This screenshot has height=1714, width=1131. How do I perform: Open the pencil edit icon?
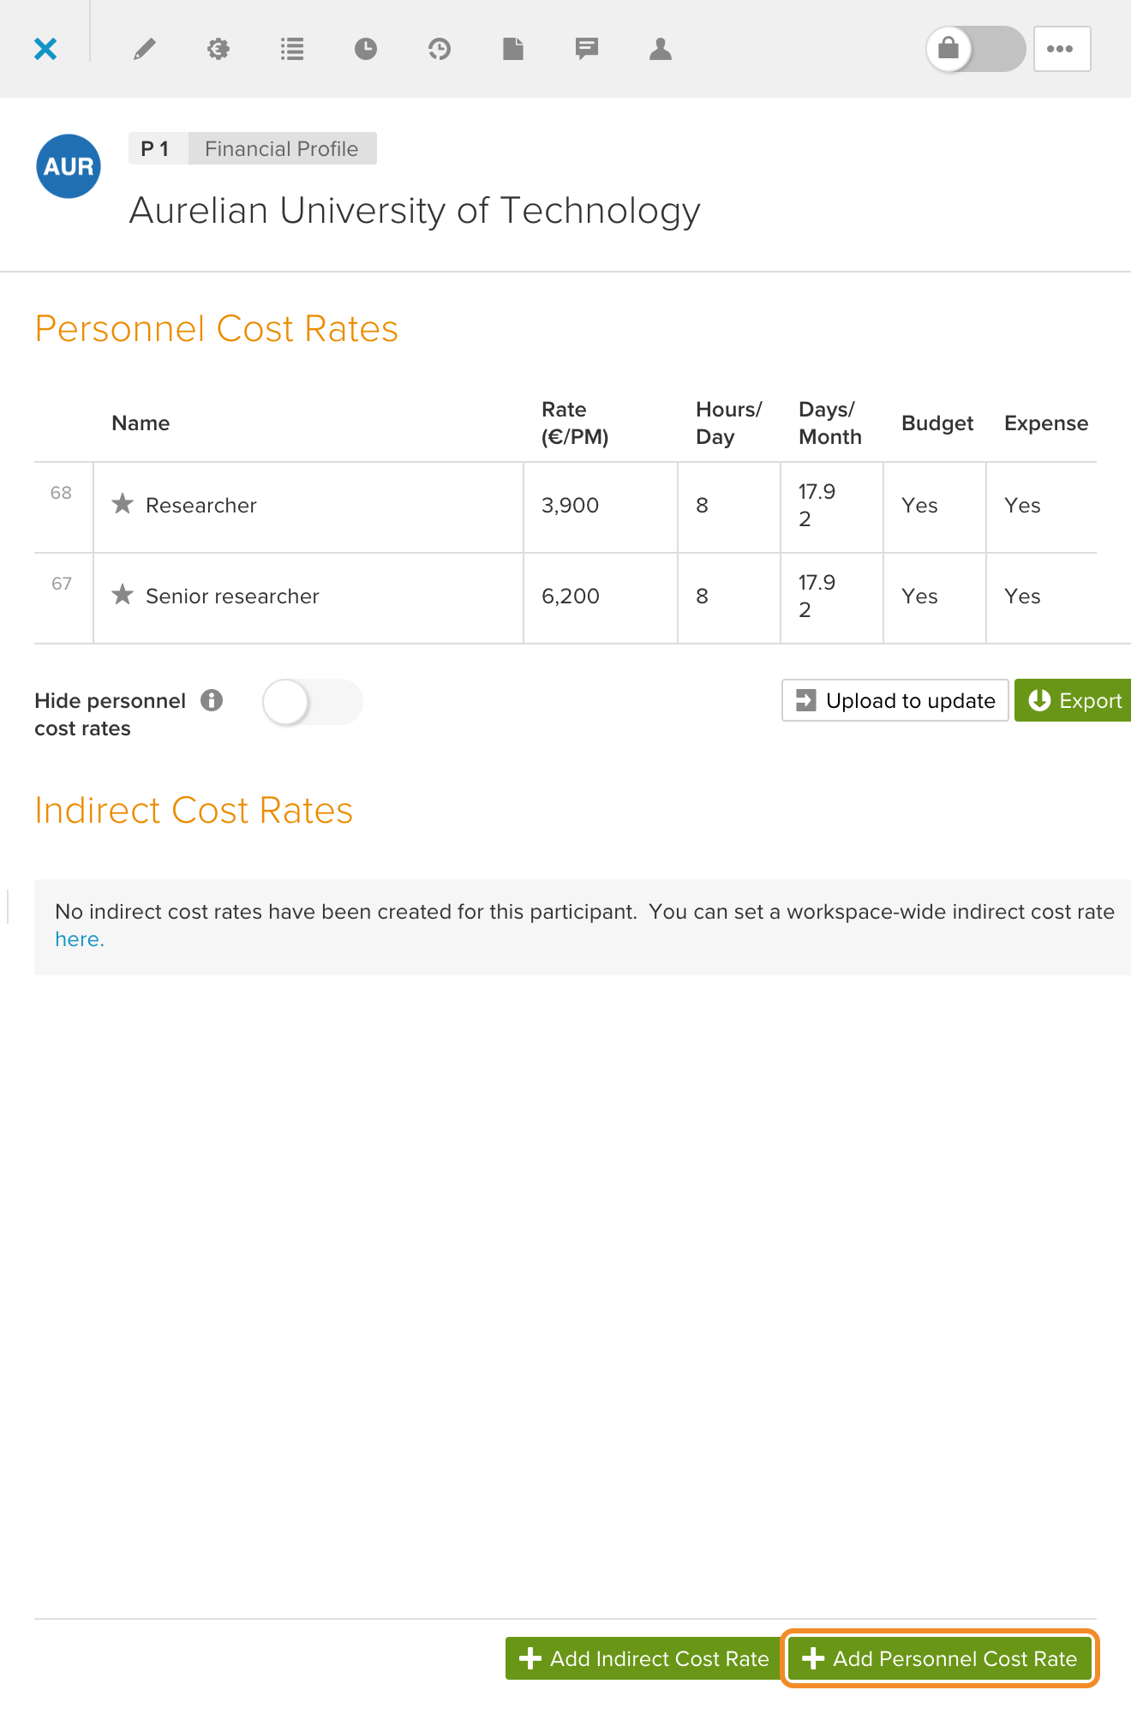coord(145,49)
